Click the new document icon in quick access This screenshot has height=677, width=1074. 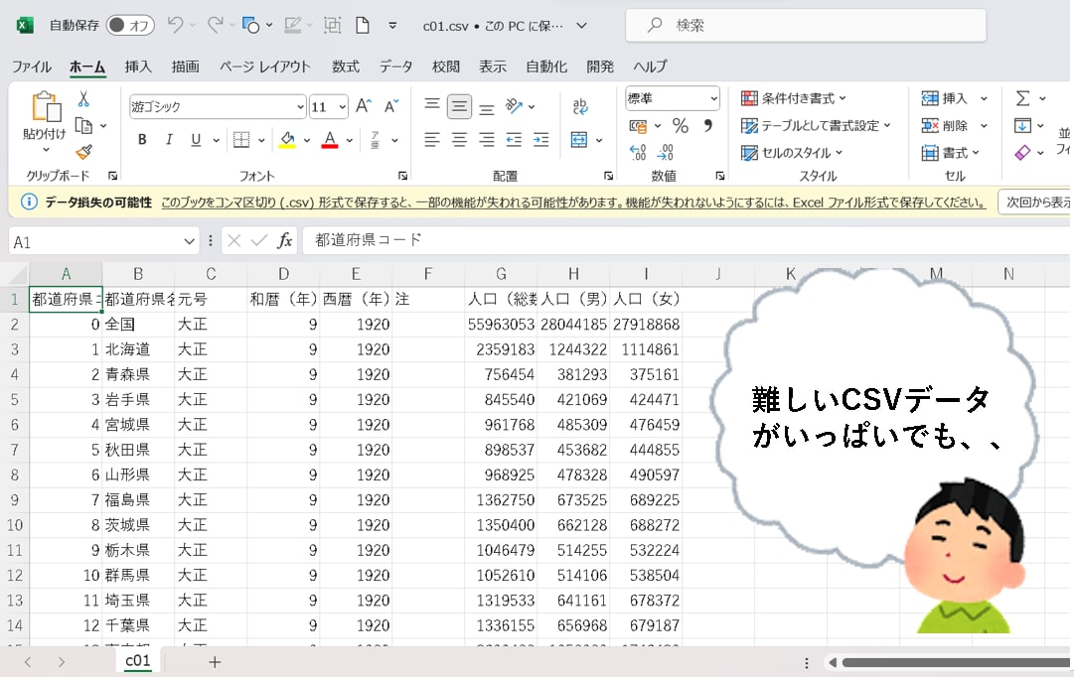coord(363,26)
